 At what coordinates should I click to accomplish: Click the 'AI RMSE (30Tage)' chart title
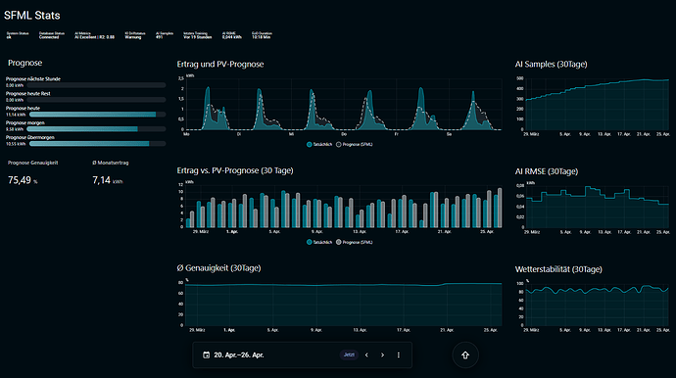tap(547, 171)
